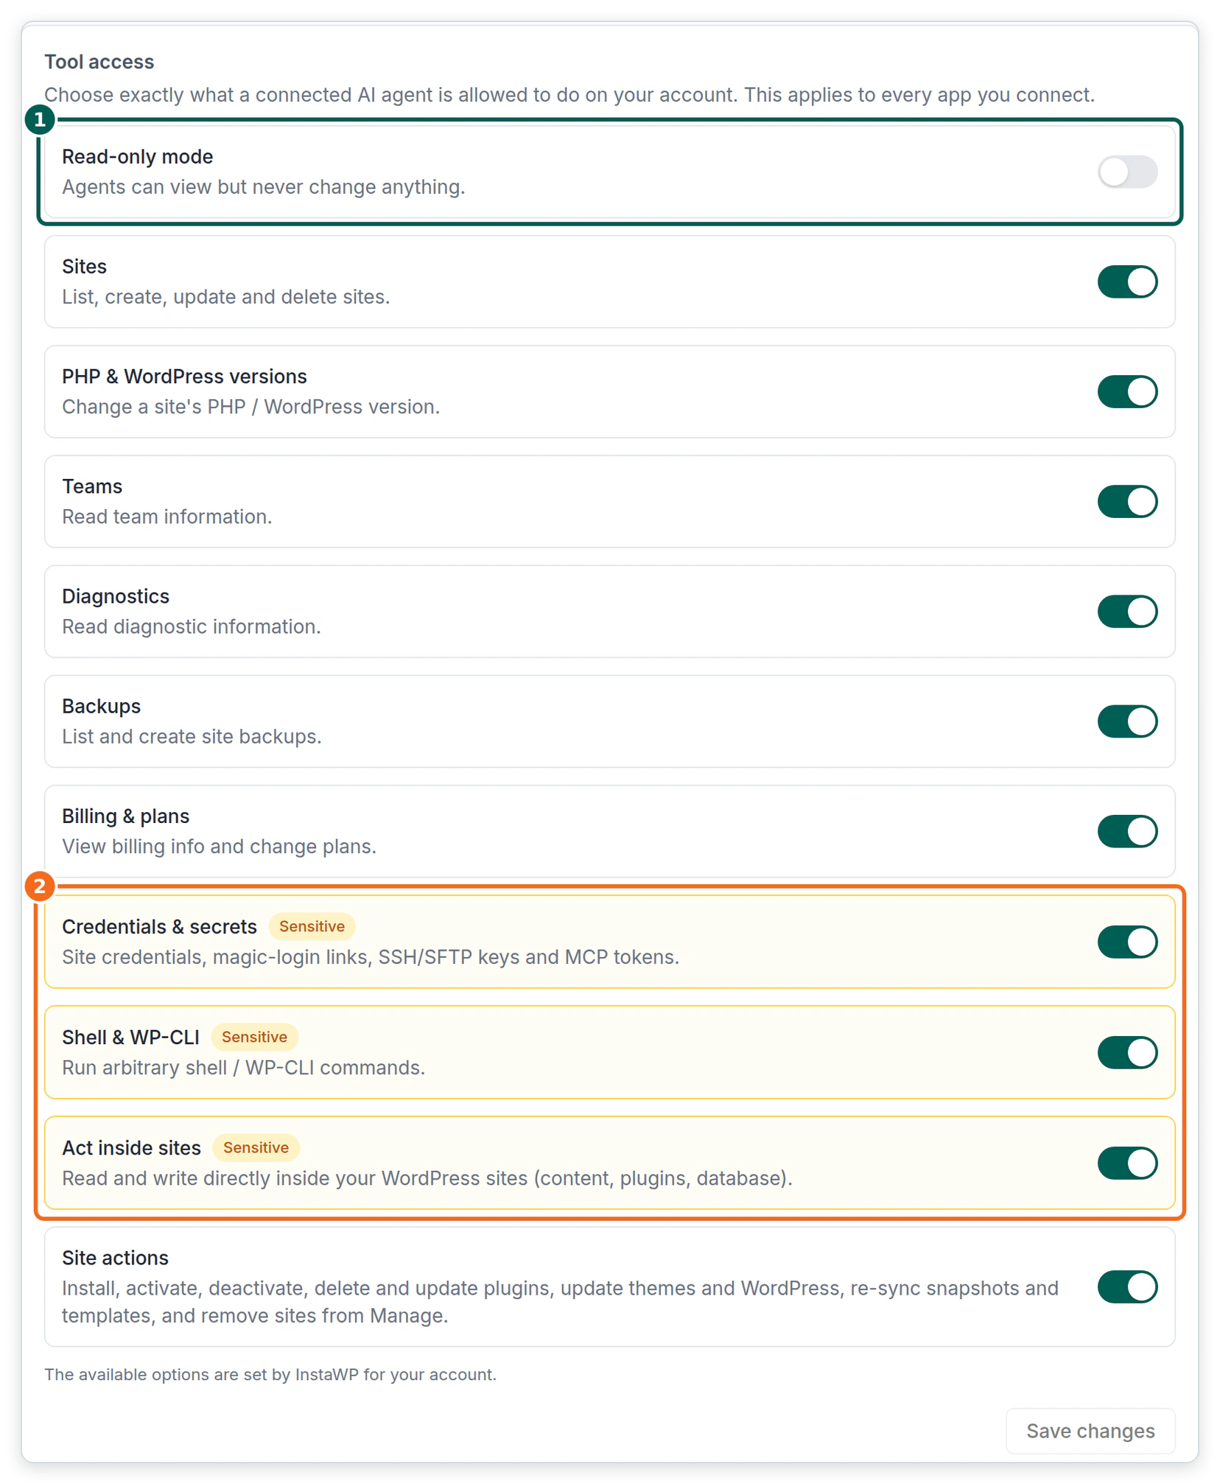Click the Teams title
This screenshot has height=1484, width=1220.
92,486
